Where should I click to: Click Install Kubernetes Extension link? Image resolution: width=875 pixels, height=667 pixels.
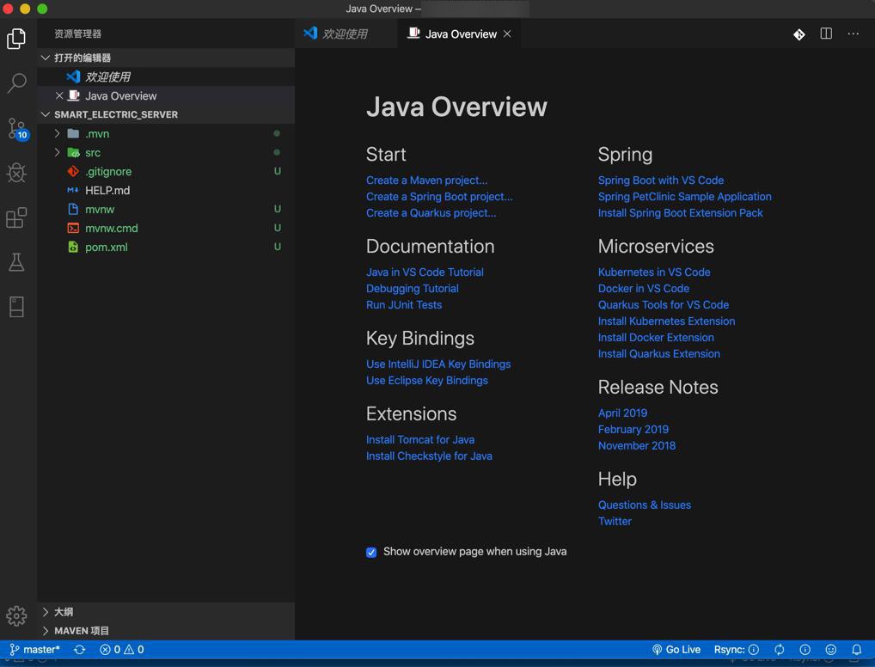666,321
